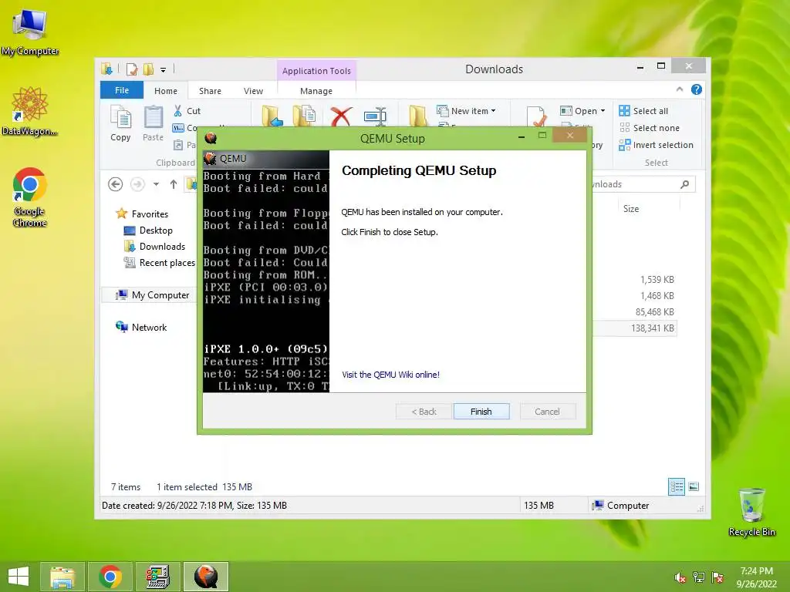Open File Explorer from the taskbar
The width and height of the screenshot is (790, 592).
62,577
